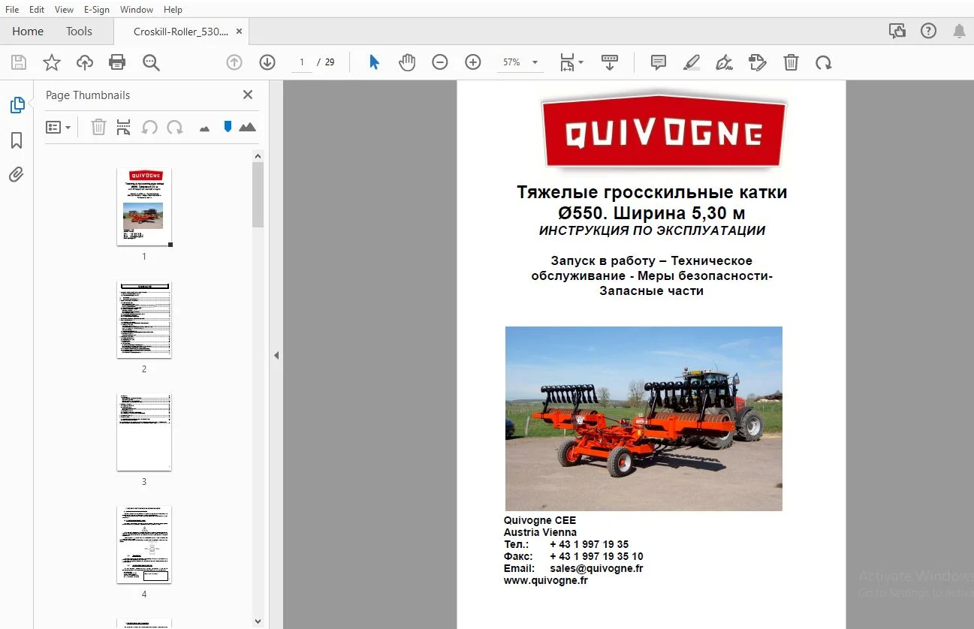Viewport: 974px width, 629px height.
Task: Click the page number input field
Action: (302, 62)
